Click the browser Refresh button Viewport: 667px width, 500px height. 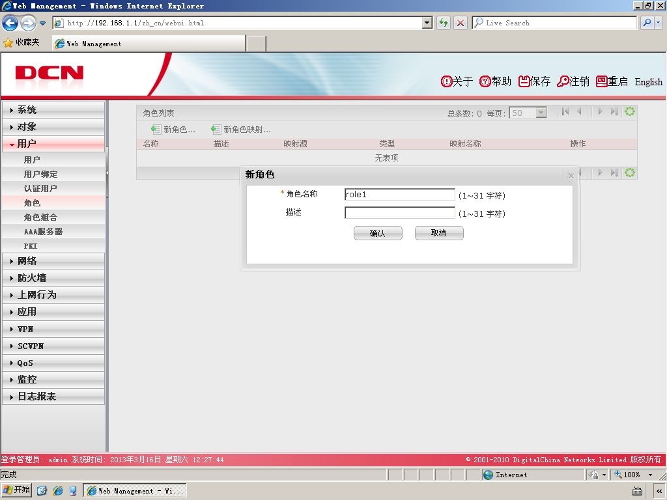tap(444, 23)
